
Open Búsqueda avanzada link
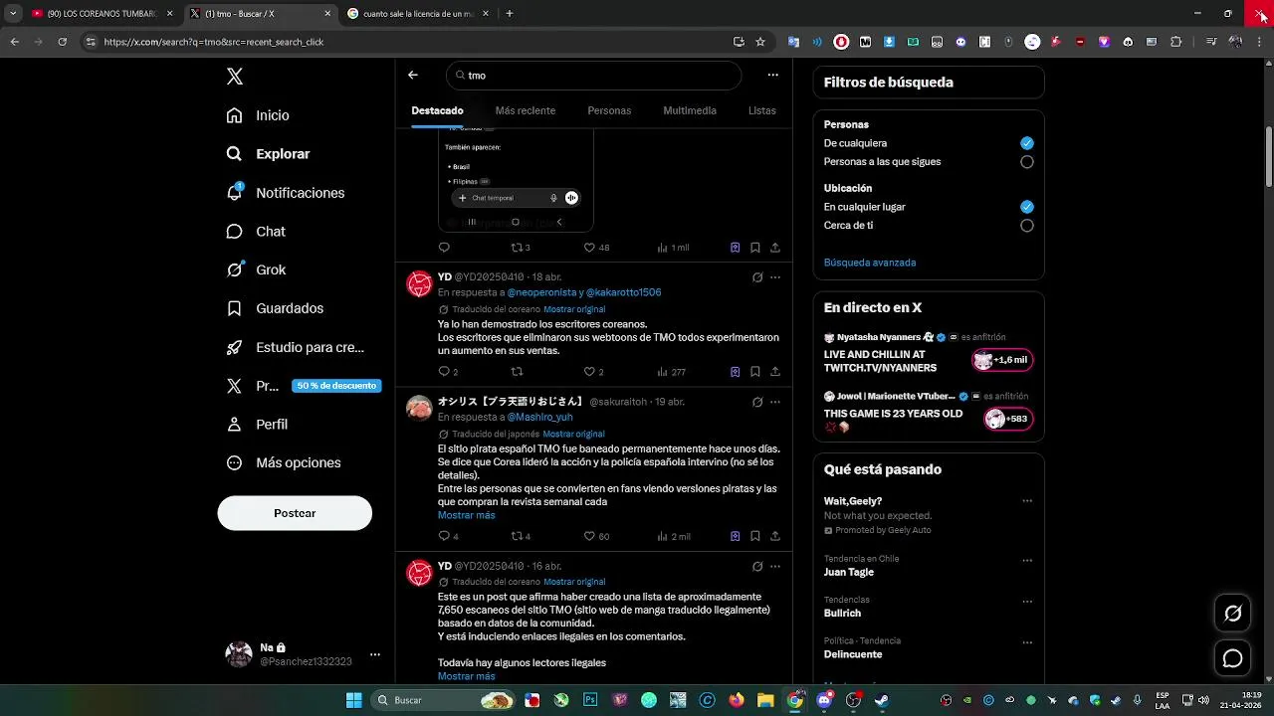click(x=870, y=263)
